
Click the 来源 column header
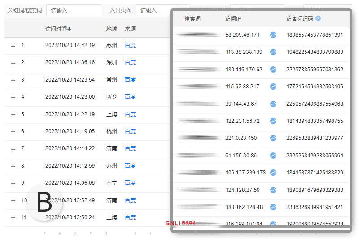(130, 29)
